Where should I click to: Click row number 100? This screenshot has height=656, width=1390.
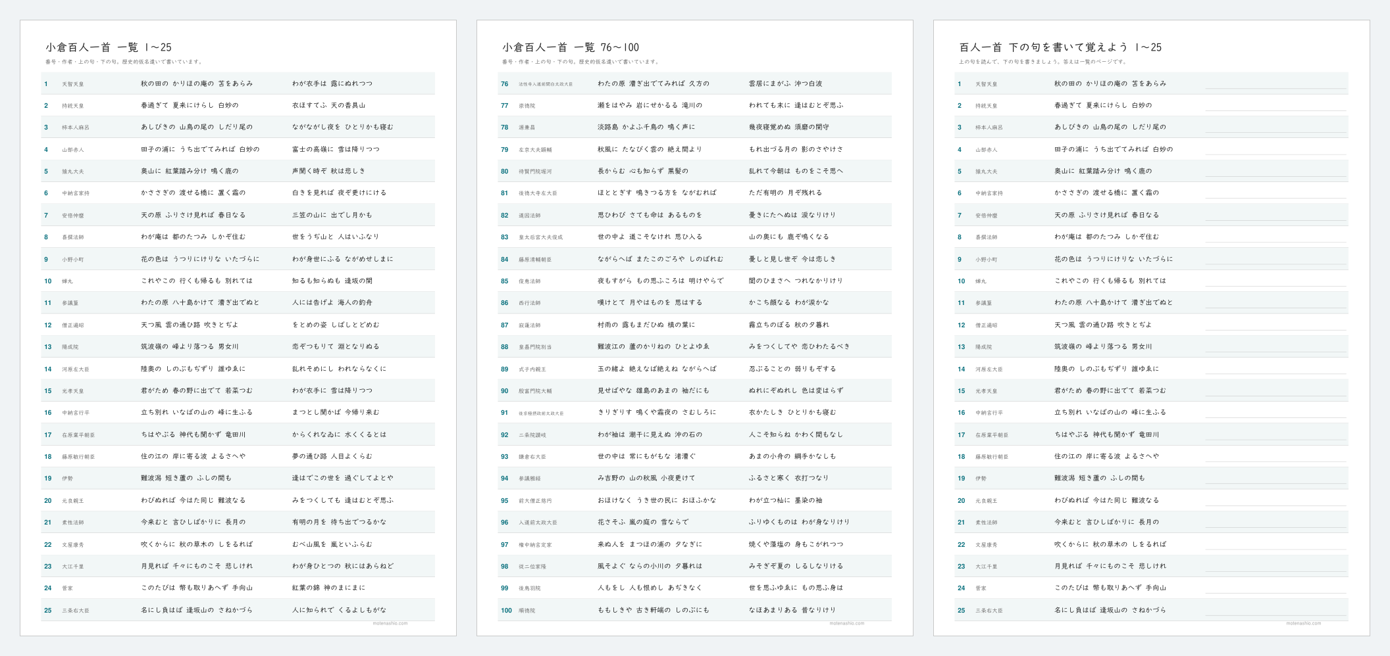click(505, 611)
